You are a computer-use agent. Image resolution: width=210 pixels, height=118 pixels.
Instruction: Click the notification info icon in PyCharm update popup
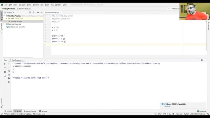pos(162,104)
